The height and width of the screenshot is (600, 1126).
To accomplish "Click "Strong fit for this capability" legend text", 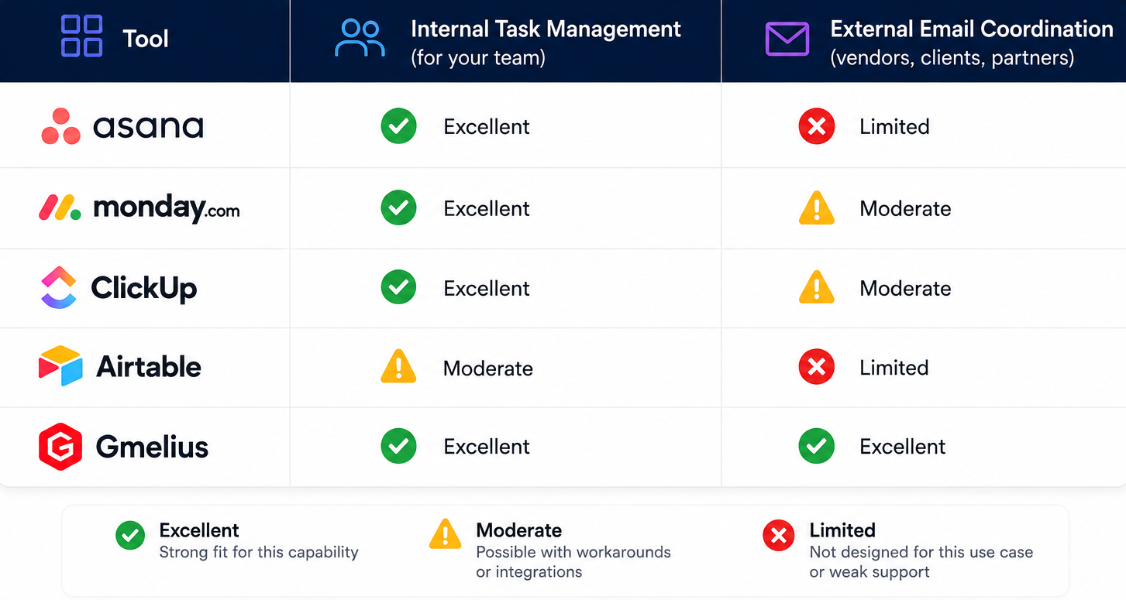I will coord(259,553).
